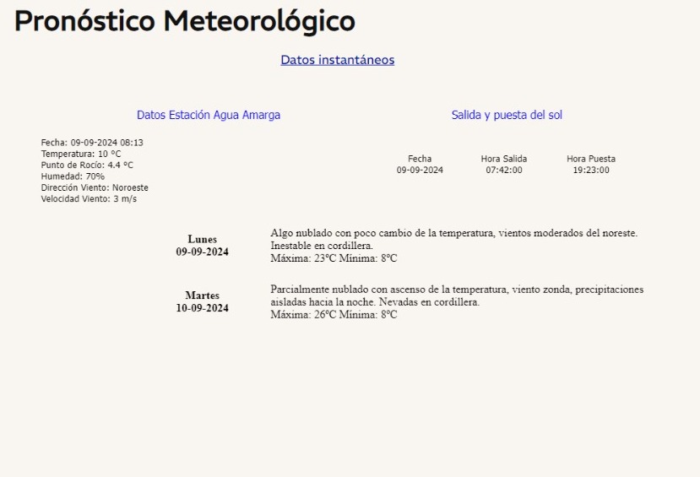Click the Salida y puesta del sol heading
Viewport: 700px width, 477px height.
[x=507, y=115]
